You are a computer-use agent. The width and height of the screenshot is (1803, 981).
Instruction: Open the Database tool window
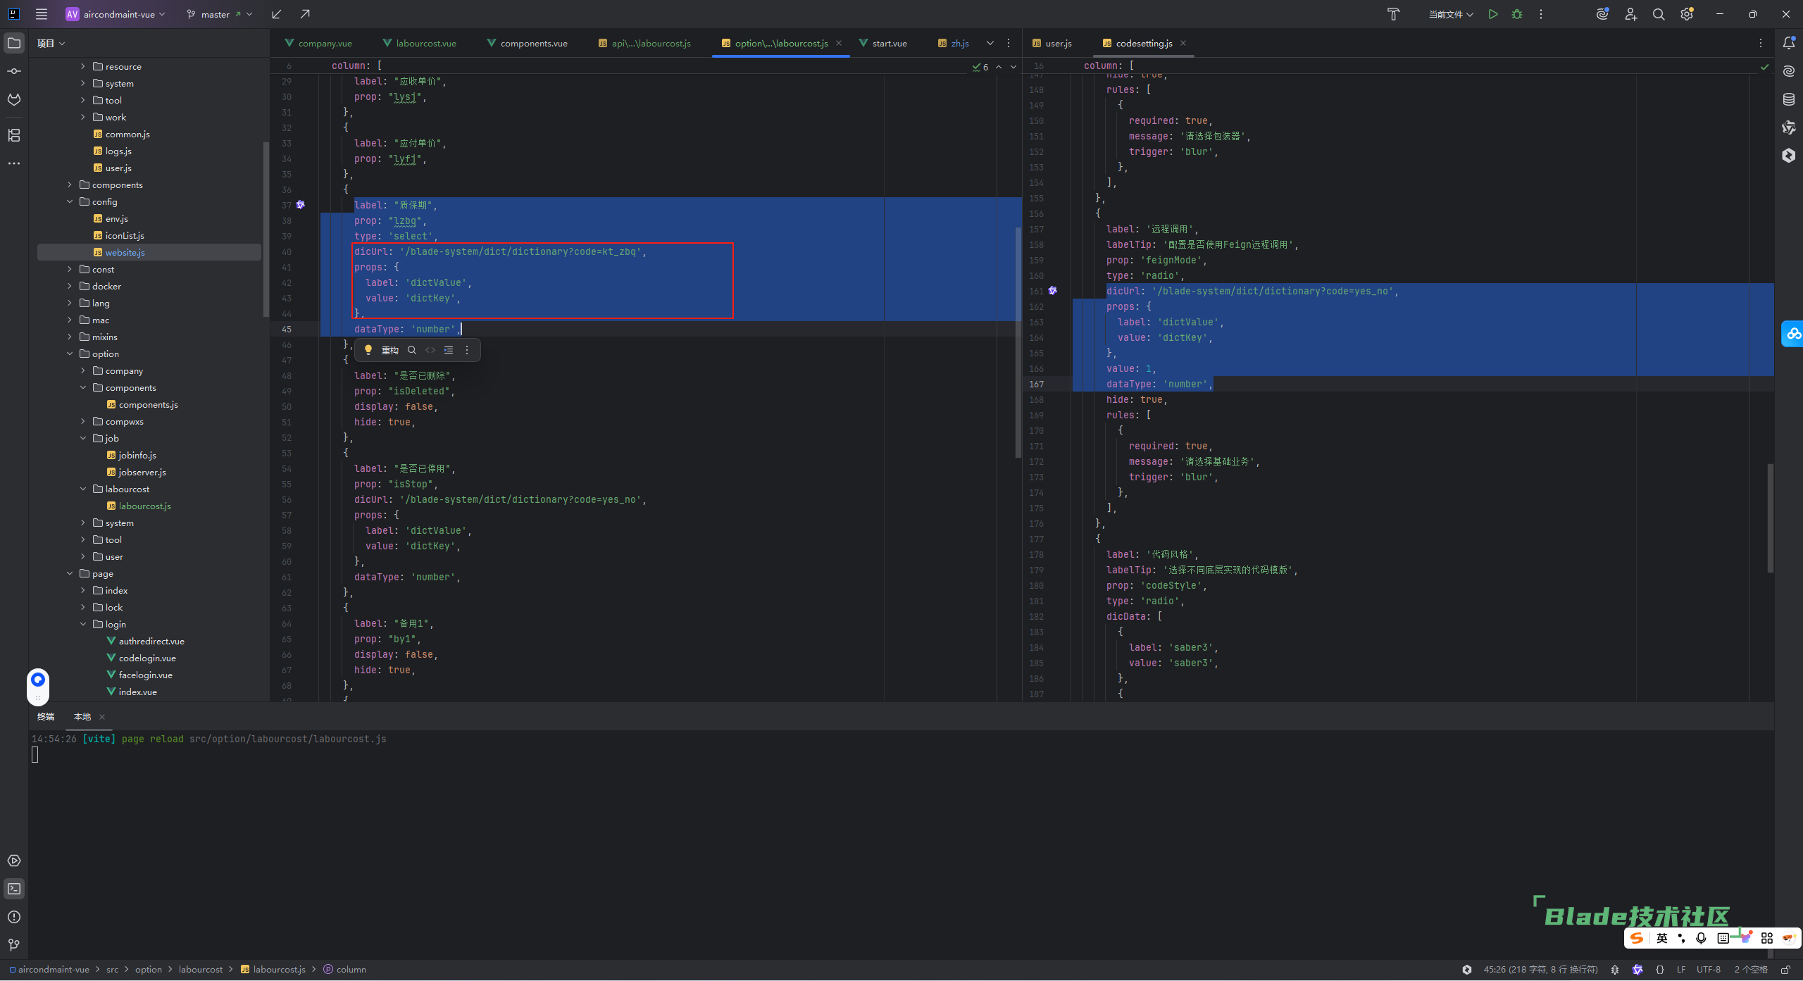click(1788, 99)
